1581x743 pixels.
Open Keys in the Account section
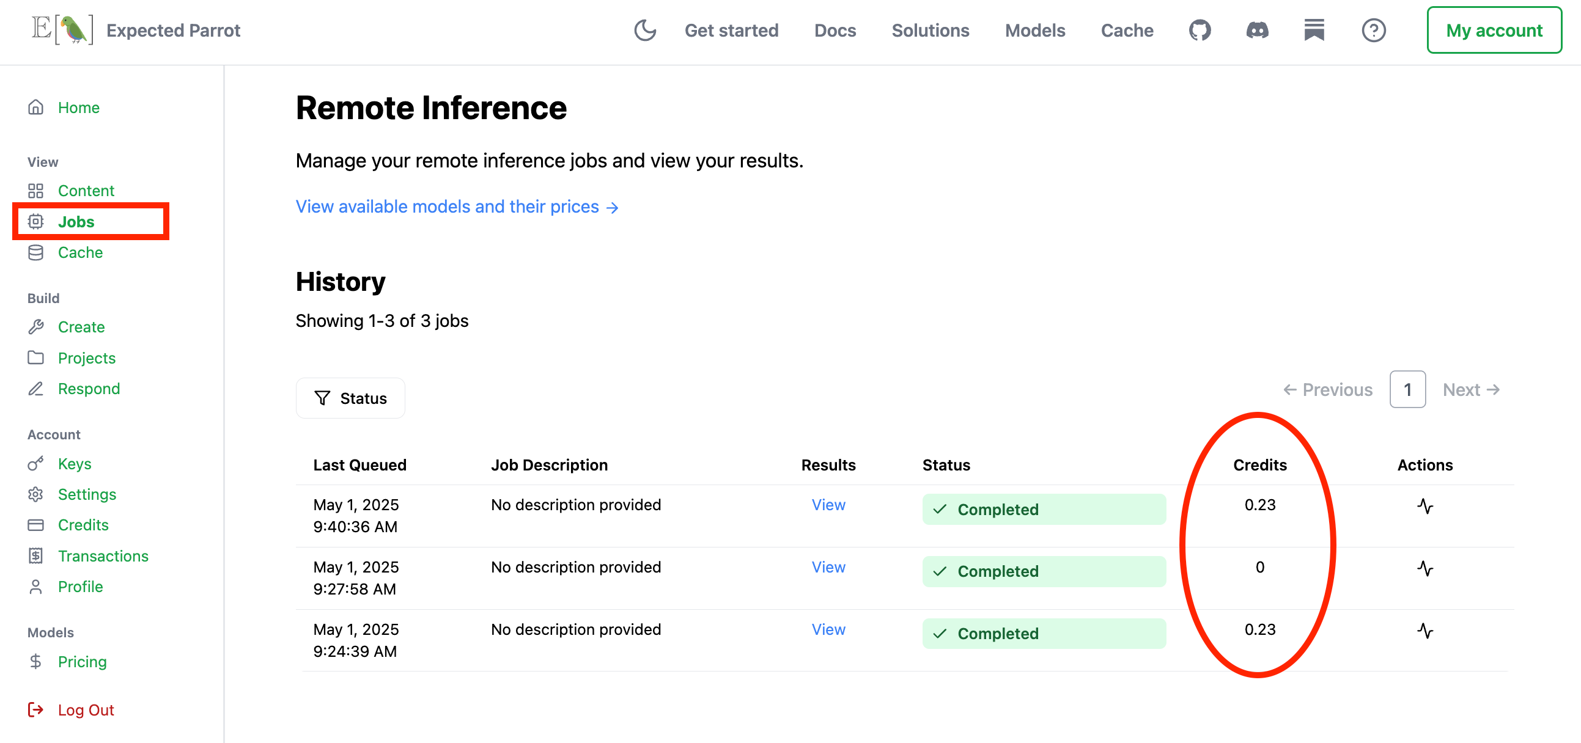tap(74, 463)
